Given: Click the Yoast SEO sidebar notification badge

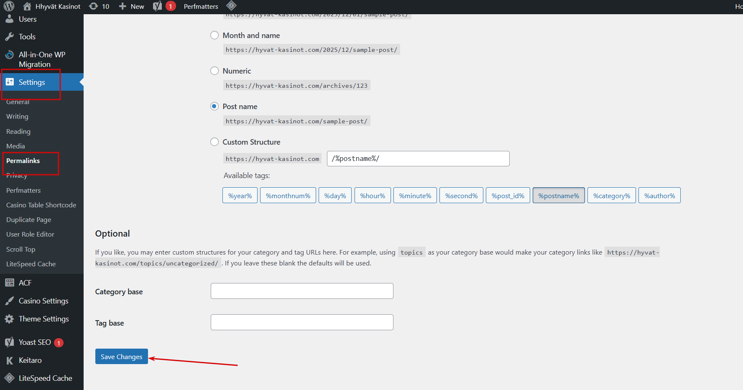Looking at the screenshot, I should (59, 343).
